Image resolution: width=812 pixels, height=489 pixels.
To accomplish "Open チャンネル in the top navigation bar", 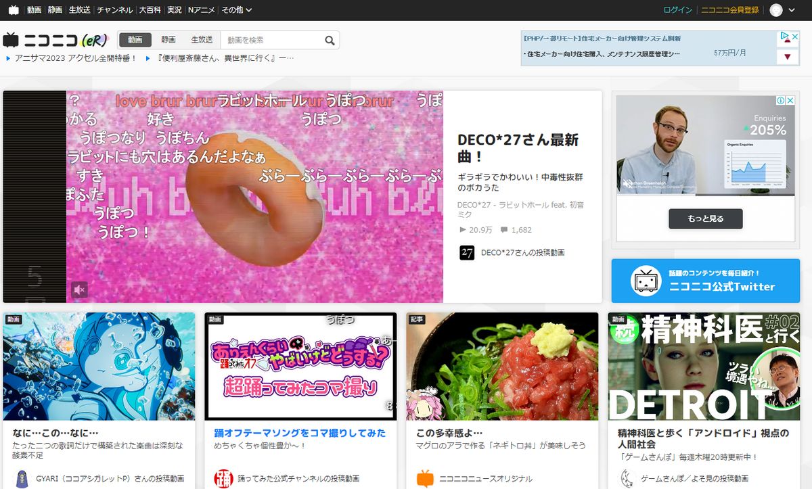I will click(115, 10).
